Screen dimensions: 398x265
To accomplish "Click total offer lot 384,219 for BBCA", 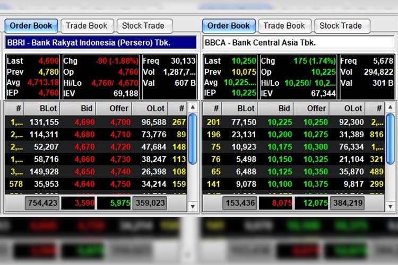I will [347, 203].
